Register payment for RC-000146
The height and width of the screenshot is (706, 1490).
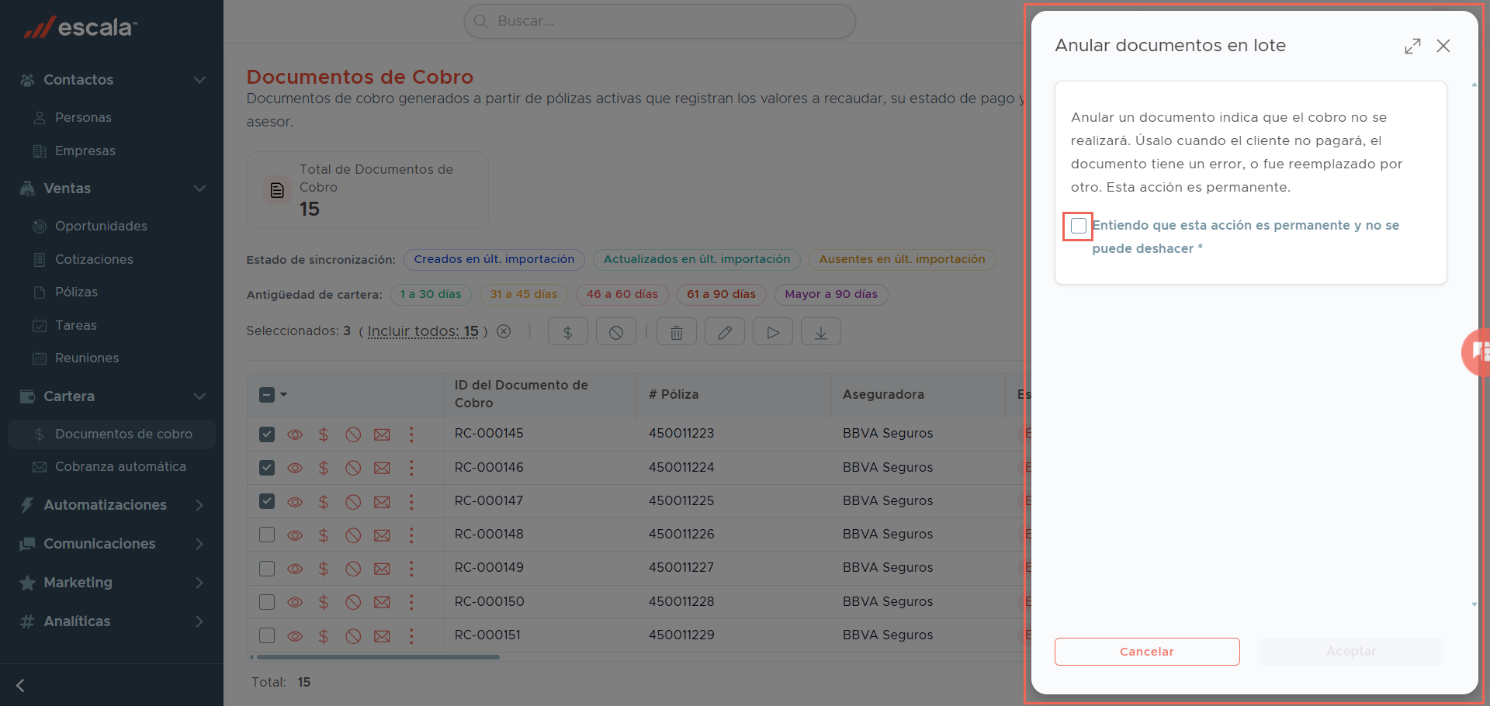click(x=324, y=468)
